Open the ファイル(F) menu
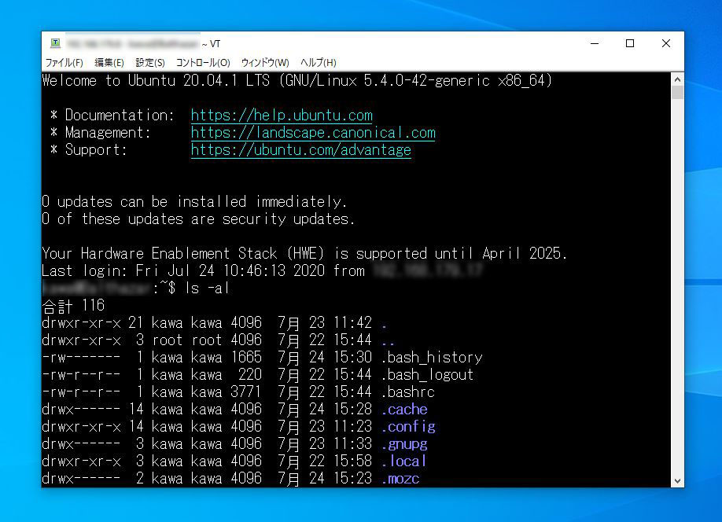Image resolution: width=722 pixels, height=522 pixels. pyautogui.click(x=64, y=63)
